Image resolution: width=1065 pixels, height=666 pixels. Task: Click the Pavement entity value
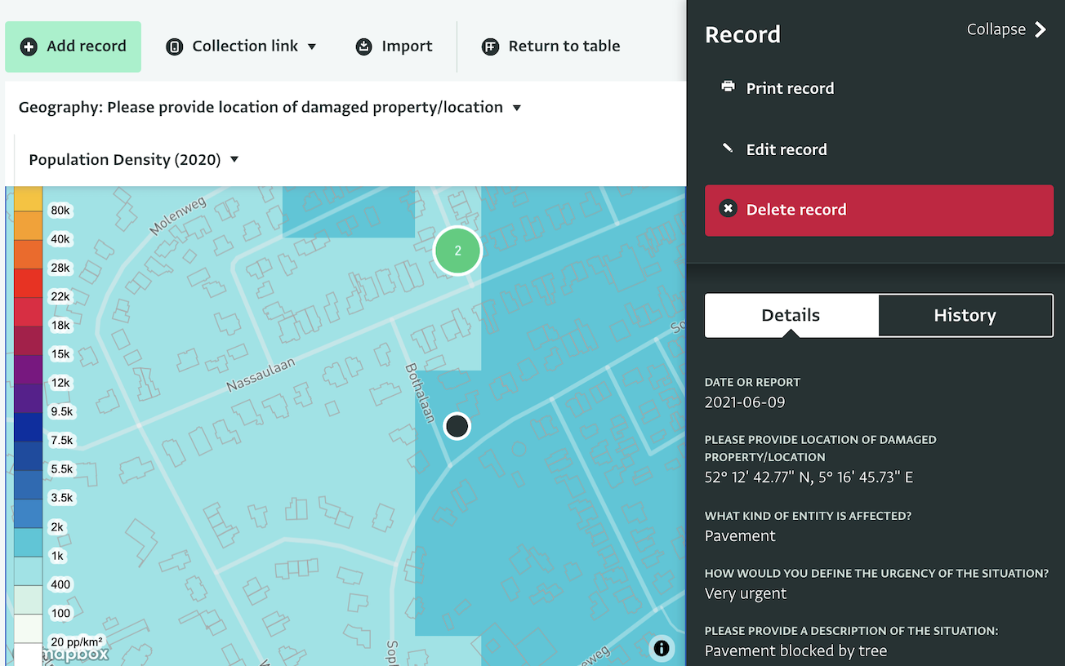(740, 536)
